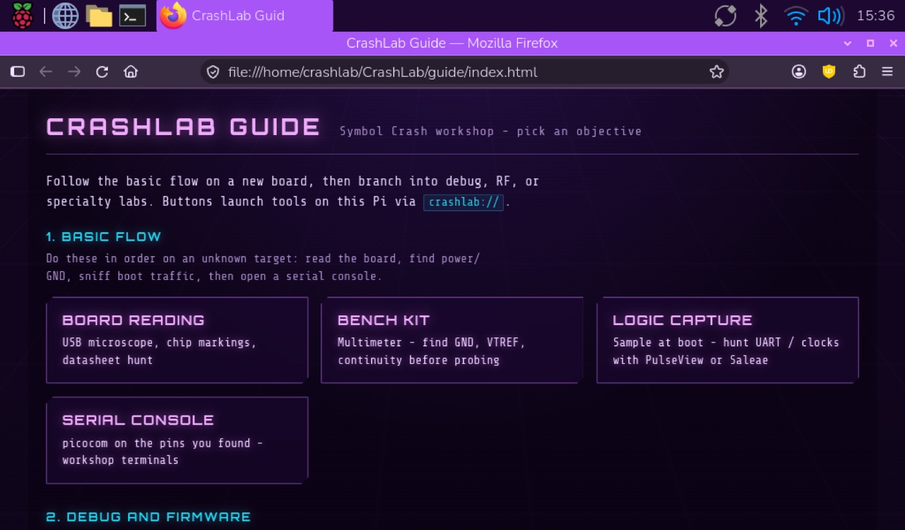The width and height of the screenshot is (905, 530).
Task: Open the Firefox hamburger application menu
Action: point(888,72)
